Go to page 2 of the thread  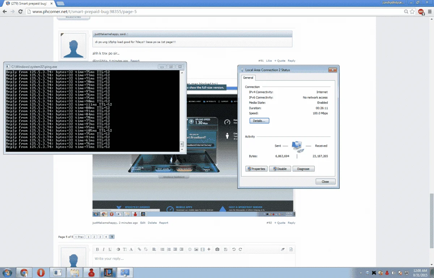94,237
